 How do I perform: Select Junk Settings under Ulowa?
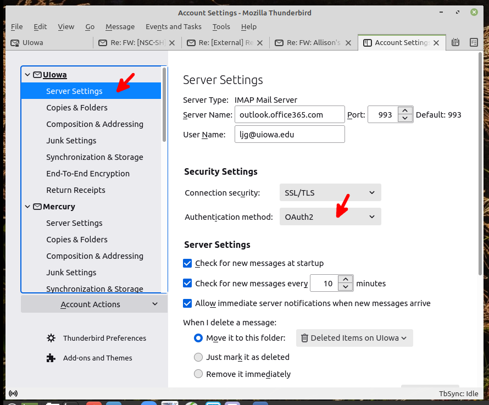tap(70, 140)
